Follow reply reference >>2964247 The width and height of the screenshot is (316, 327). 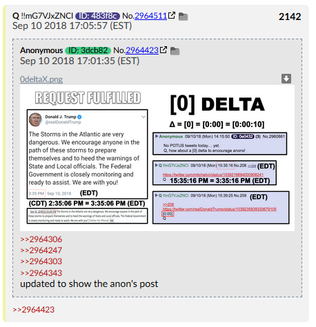(x=41, y=250)
